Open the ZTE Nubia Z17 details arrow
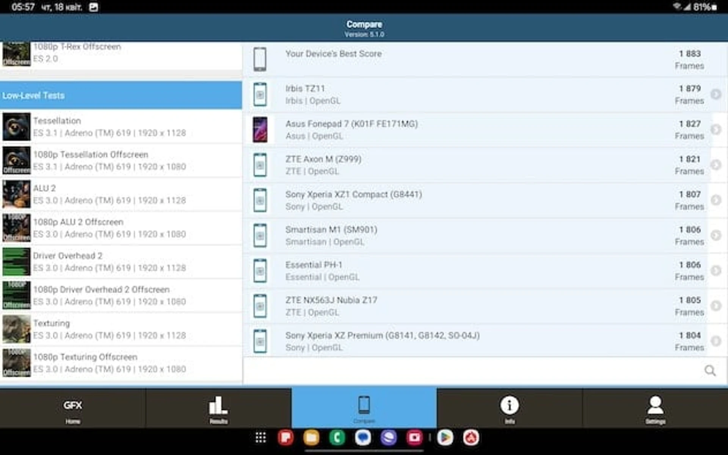728x455 pixels. (715, 306)
